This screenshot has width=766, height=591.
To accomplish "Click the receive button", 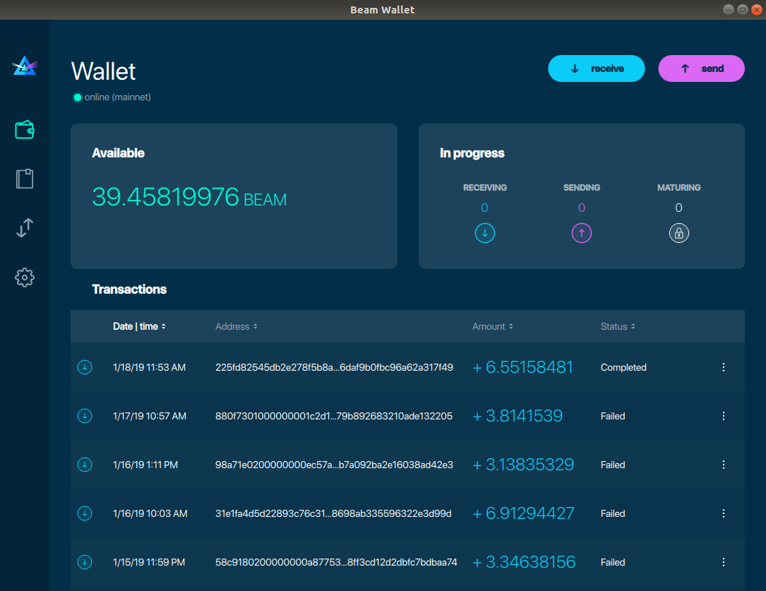I will (x=597, y=68).
